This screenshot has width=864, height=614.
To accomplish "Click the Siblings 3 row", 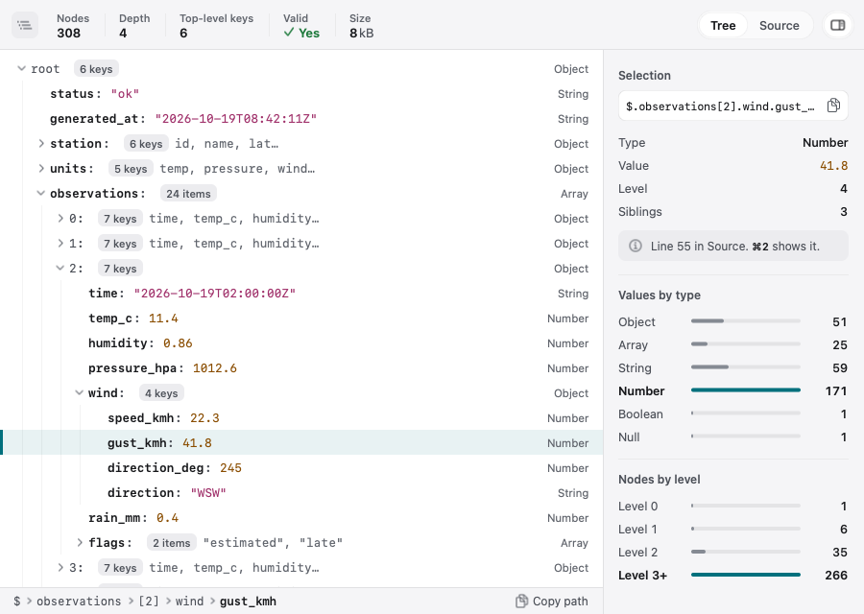I will click(x=732, y=211).
